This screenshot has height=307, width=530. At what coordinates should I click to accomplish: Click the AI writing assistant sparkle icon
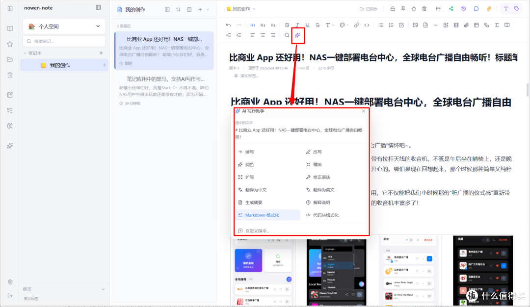(297, 35)
